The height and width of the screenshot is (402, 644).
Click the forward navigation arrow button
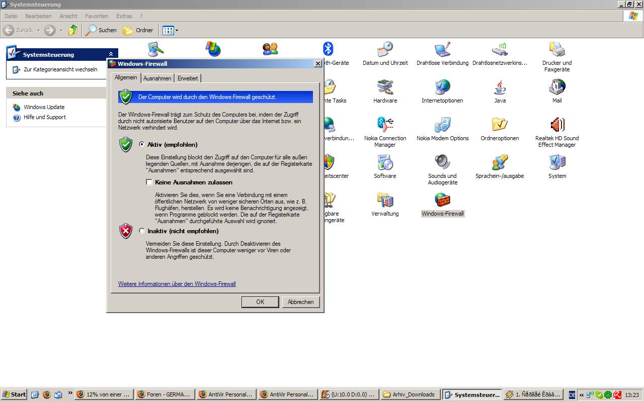[x=50, y=30]
